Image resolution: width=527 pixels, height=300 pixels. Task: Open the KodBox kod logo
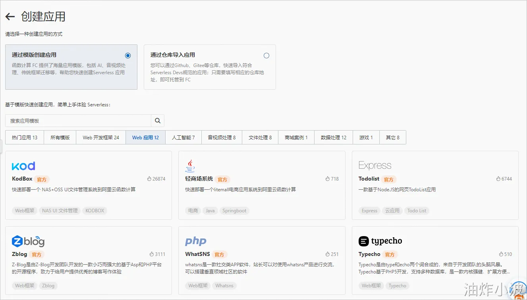point(23,165)
